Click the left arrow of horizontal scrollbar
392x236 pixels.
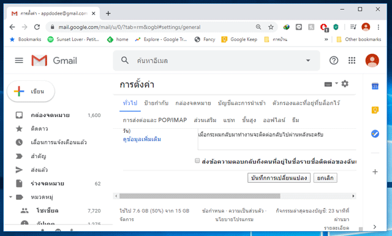(116, 196)
